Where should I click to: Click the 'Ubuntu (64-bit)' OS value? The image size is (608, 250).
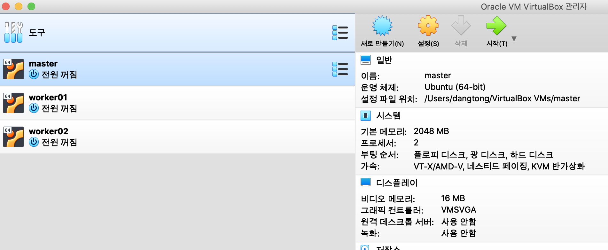(x=455, y=87)
